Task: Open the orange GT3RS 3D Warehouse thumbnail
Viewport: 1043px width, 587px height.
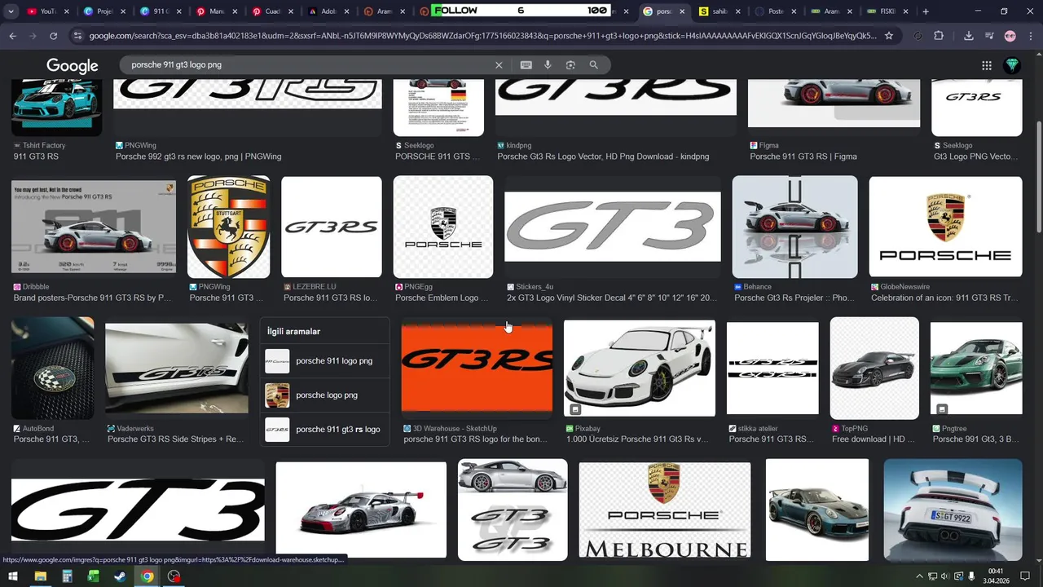Action: [x=477, y=368]
